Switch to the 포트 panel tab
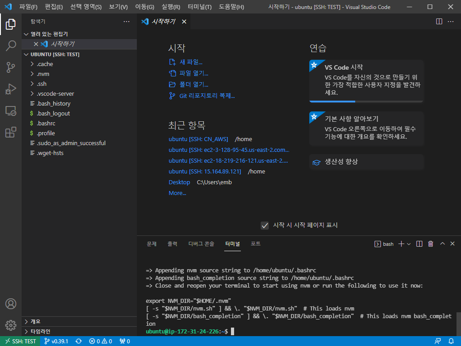 [256, 244]
